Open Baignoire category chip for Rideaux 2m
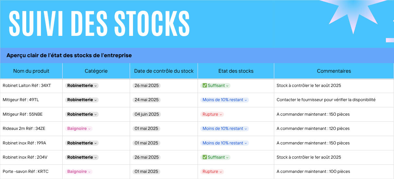Image resolution: width=394 pixels, height=179 pixels. (x=79, y=129)
